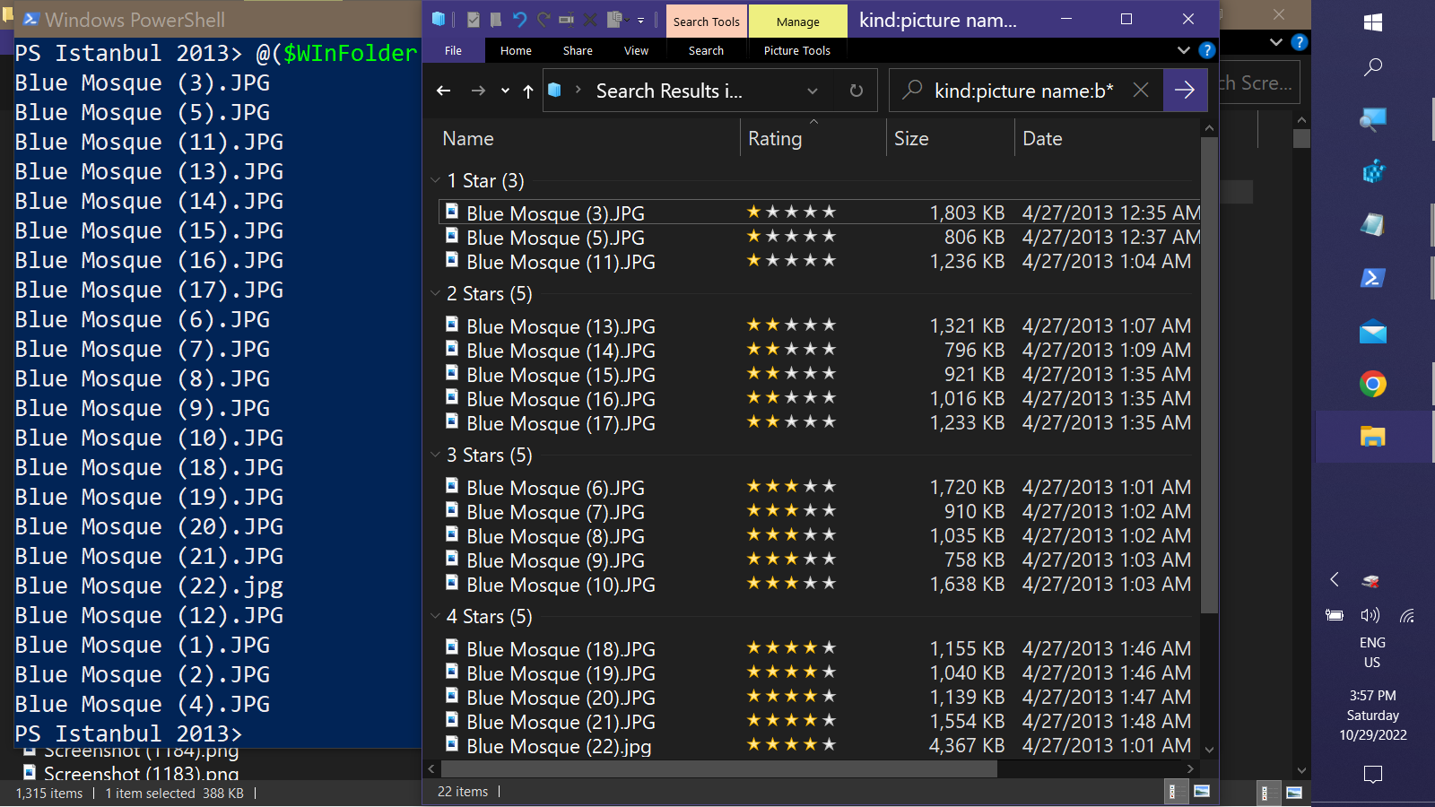Show hidden system tray icons
The width and height of the screenshot is (1435, 807).
click(1335, 579)
